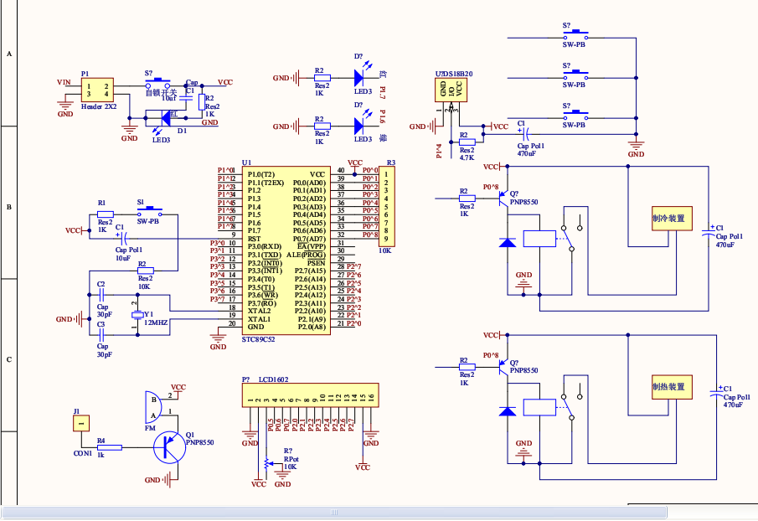Click the self-locking switch 自锁开关 symbol
This screenshot has width=758, height=521.
157,84
